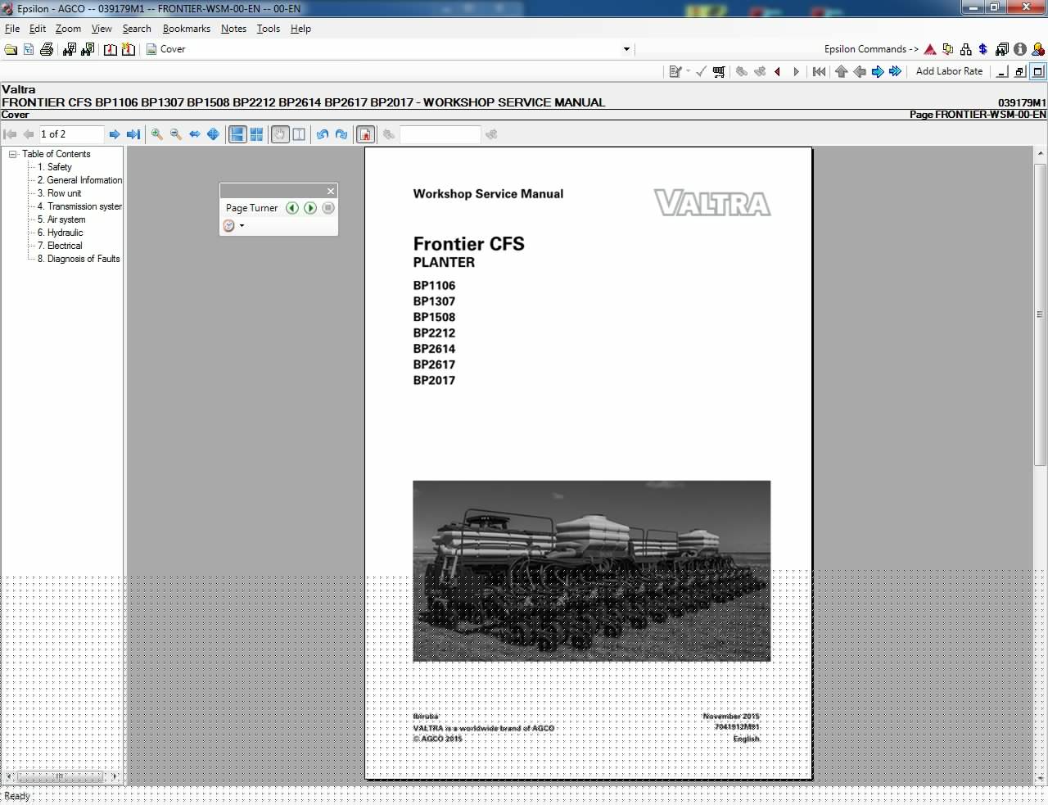Toggle the red document bookmark panel button
The image size is (1048, 805).
tap(366, 134)
